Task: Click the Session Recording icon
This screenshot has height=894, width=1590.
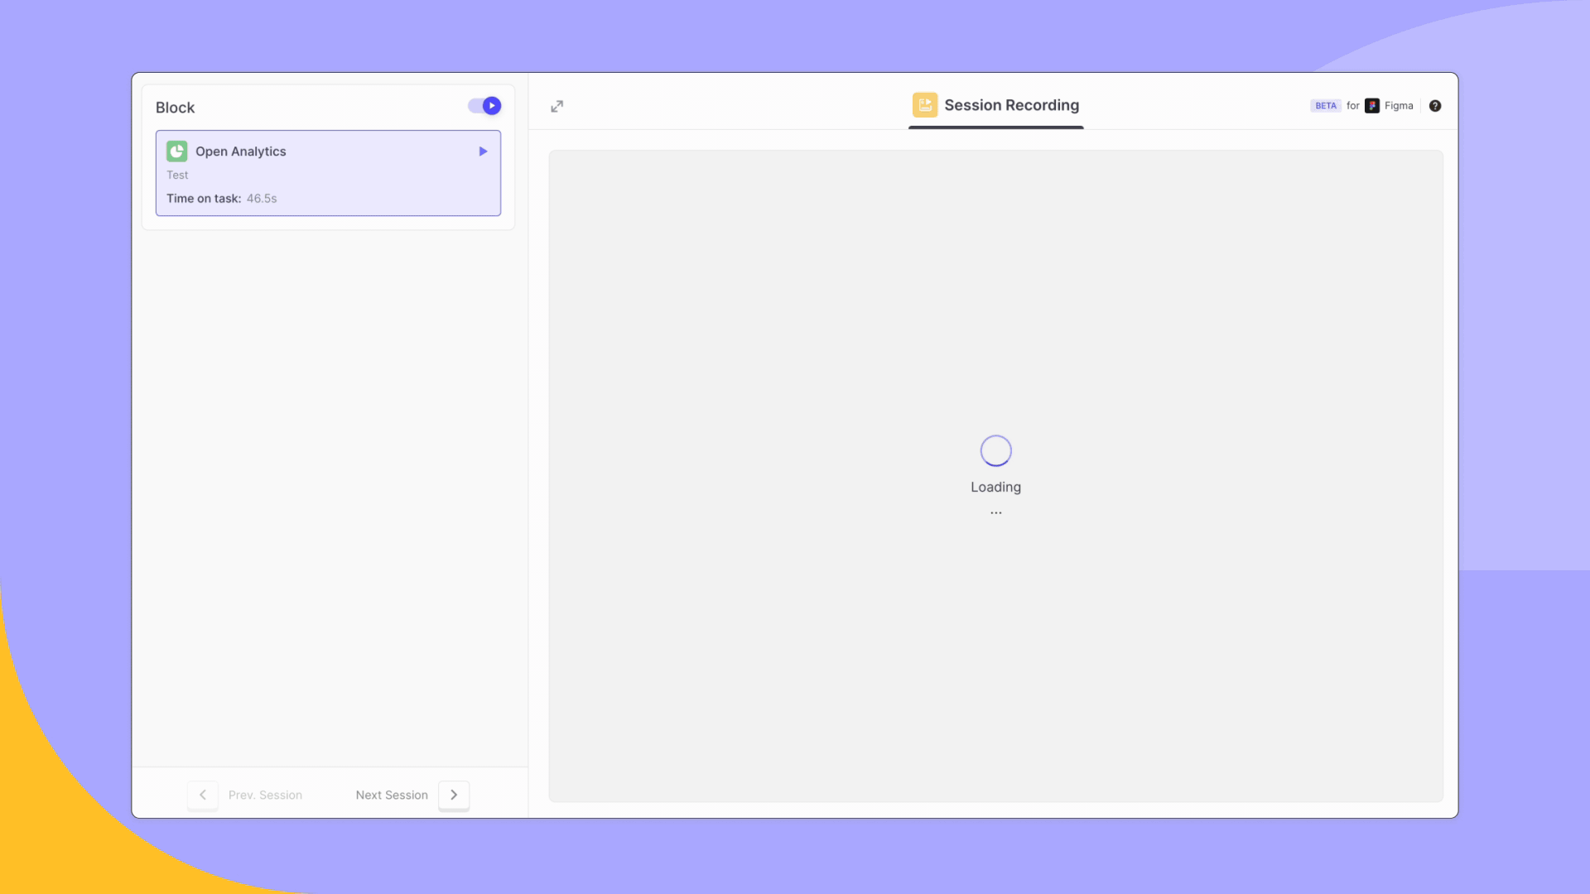Action: 924,105
